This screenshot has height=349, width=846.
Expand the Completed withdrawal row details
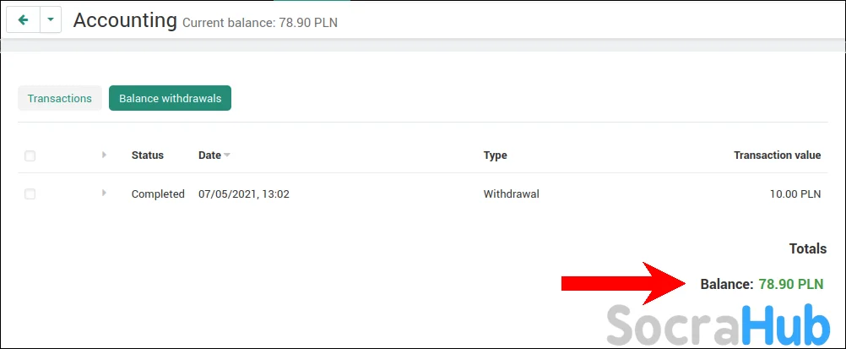pos(105,194)
